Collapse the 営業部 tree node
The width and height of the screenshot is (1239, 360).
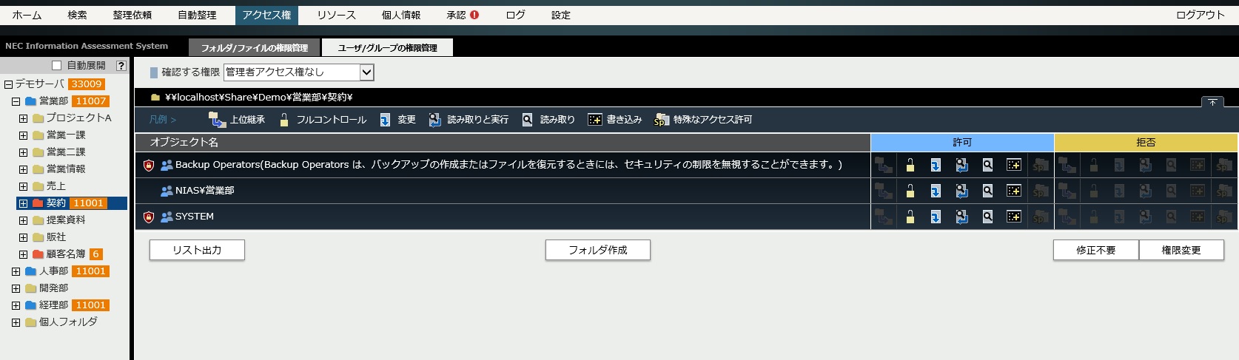pos(16,101)
